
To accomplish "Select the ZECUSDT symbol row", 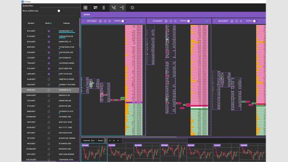I will (50, 101).
